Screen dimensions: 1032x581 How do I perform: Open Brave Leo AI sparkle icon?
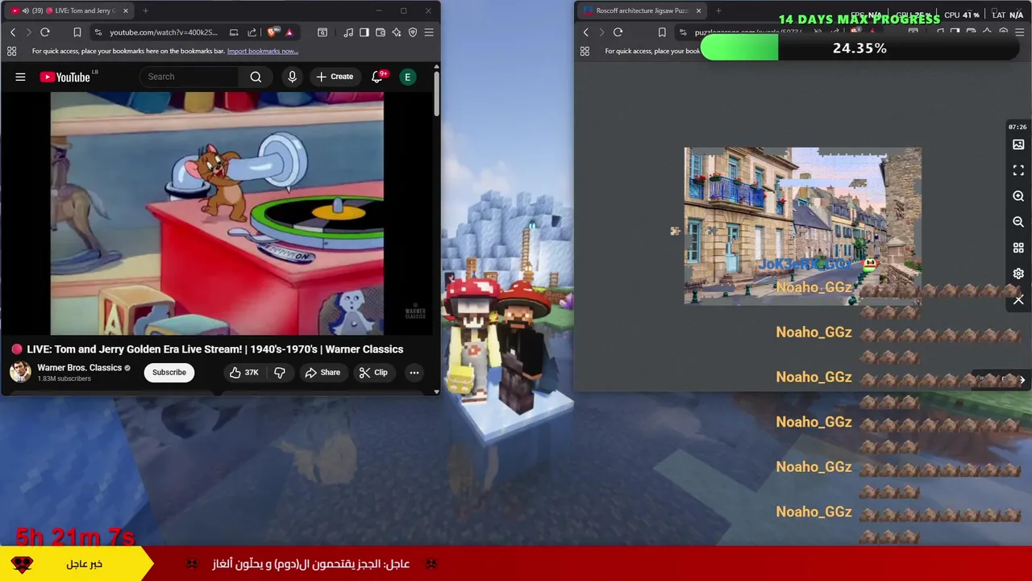click(x=397, y=32)
